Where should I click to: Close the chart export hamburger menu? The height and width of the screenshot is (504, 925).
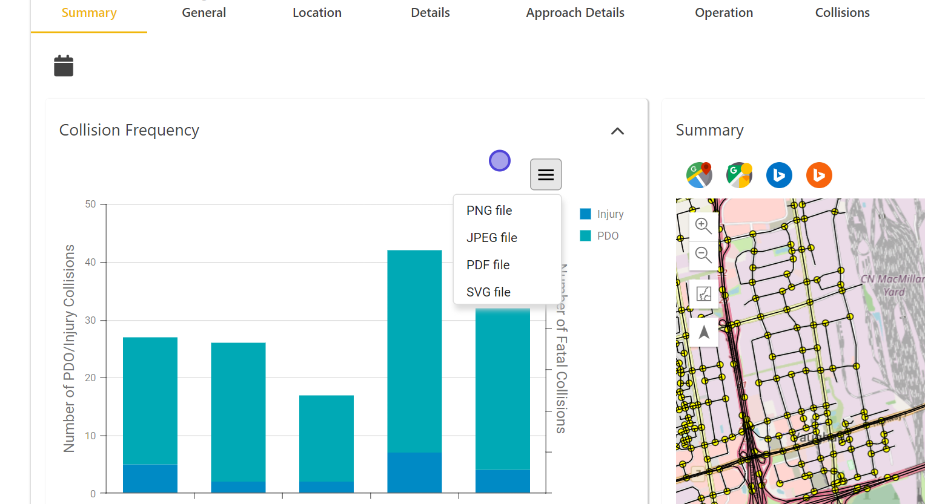[x=546, y=175]
